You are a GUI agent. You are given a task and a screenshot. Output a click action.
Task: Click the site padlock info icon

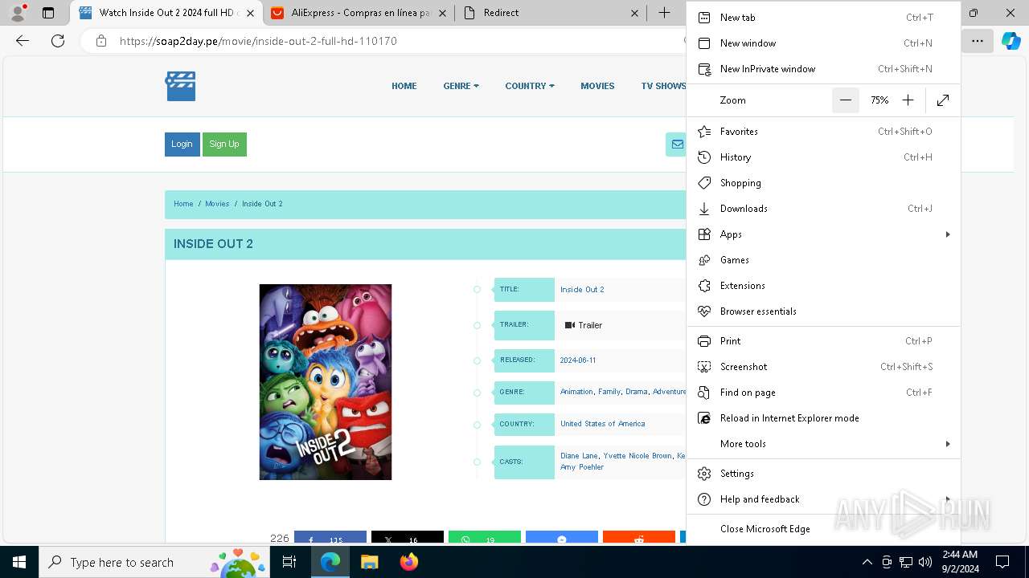click(100, 41)
